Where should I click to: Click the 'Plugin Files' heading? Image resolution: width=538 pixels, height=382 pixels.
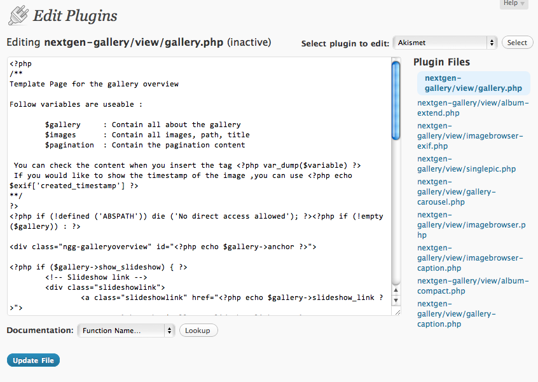tap(441, 62)
